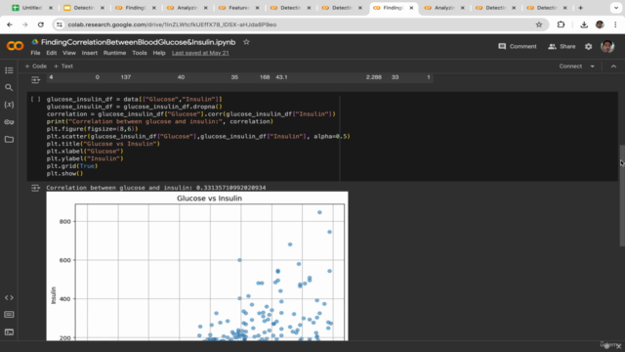
Task: Click the browser back arrow
Action: pyautogui.click(x=10, y=24)
